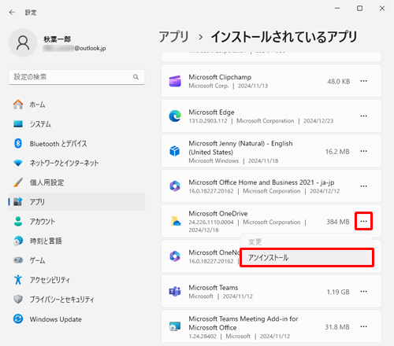The image size is (394, 346).
Task: Click the back arrow in Settings
Action: click(x=12, y=13)
